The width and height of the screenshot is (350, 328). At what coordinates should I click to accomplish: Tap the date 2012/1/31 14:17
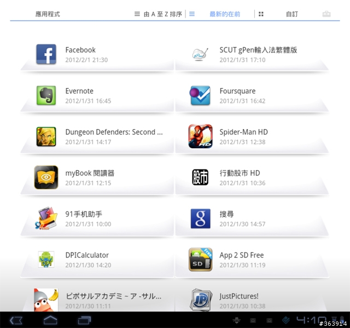coord(88,142)
